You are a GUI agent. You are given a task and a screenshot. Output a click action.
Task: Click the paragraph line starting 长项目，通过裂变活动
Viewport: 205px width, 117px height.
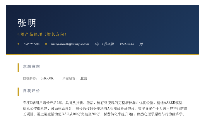click(104, 114)
